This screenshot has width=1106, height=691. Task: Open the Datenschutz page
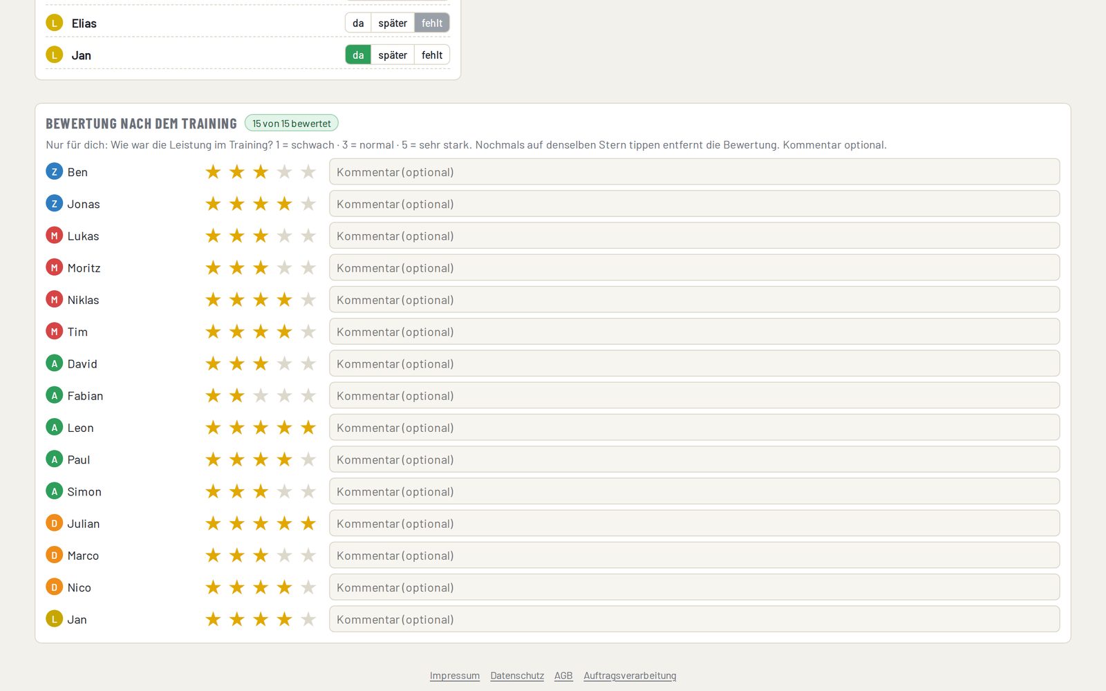coord(517,676)
